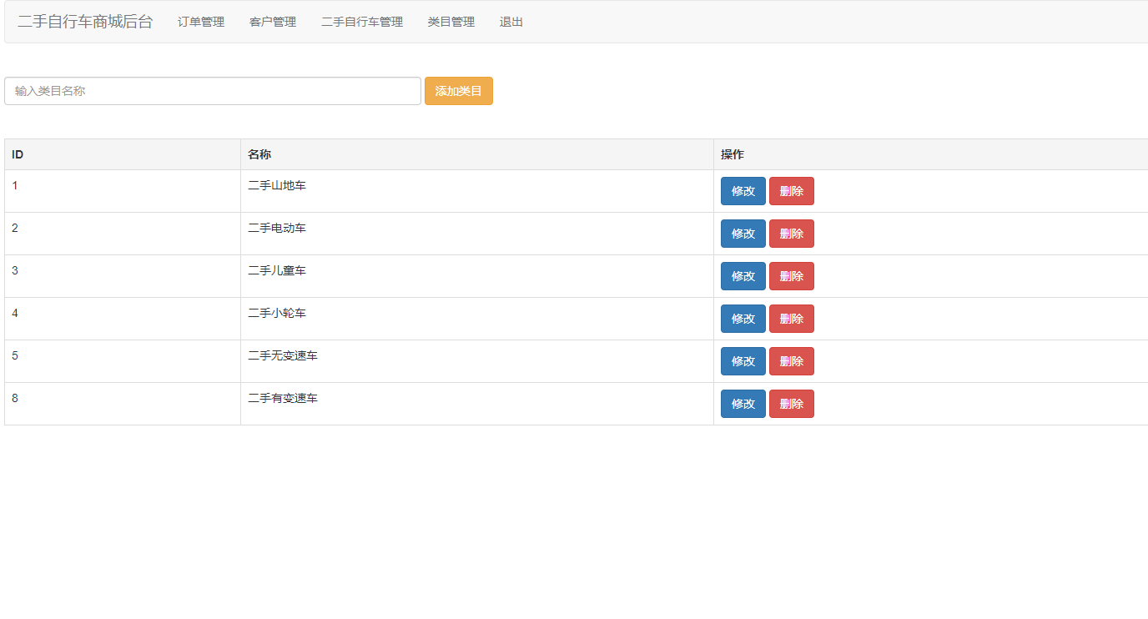Click the 类目名称 input field

pyautogui.click(x=212, y=90)
